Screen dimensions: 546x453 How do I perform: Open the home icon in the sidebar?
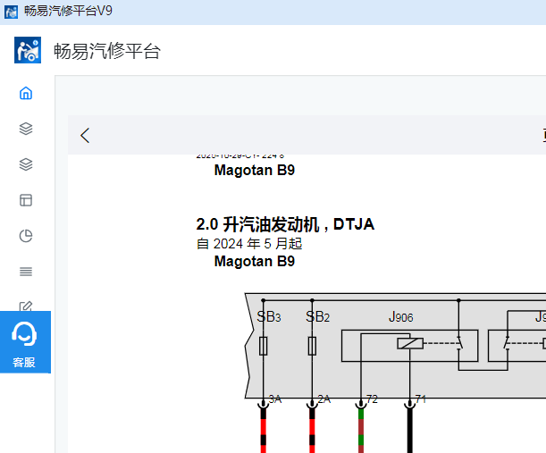tap(26, 93)
